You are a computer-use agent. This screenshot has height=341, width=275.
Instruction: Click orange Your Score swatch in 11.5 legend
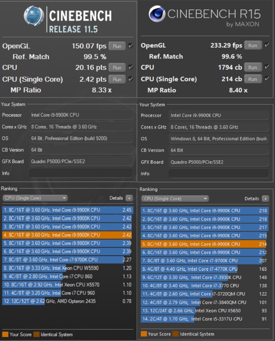click(5, 334)
